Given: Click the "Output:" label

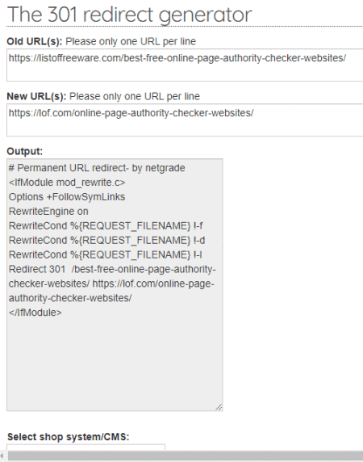Looking at the screenshot, I should (x=25, y=152).
